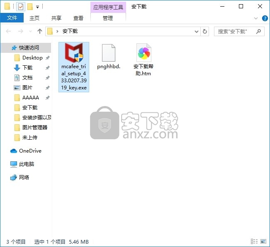Screen dimensions: 270x247
Task: Open the 安装步骤以及 folder
Action: (36, 118)
